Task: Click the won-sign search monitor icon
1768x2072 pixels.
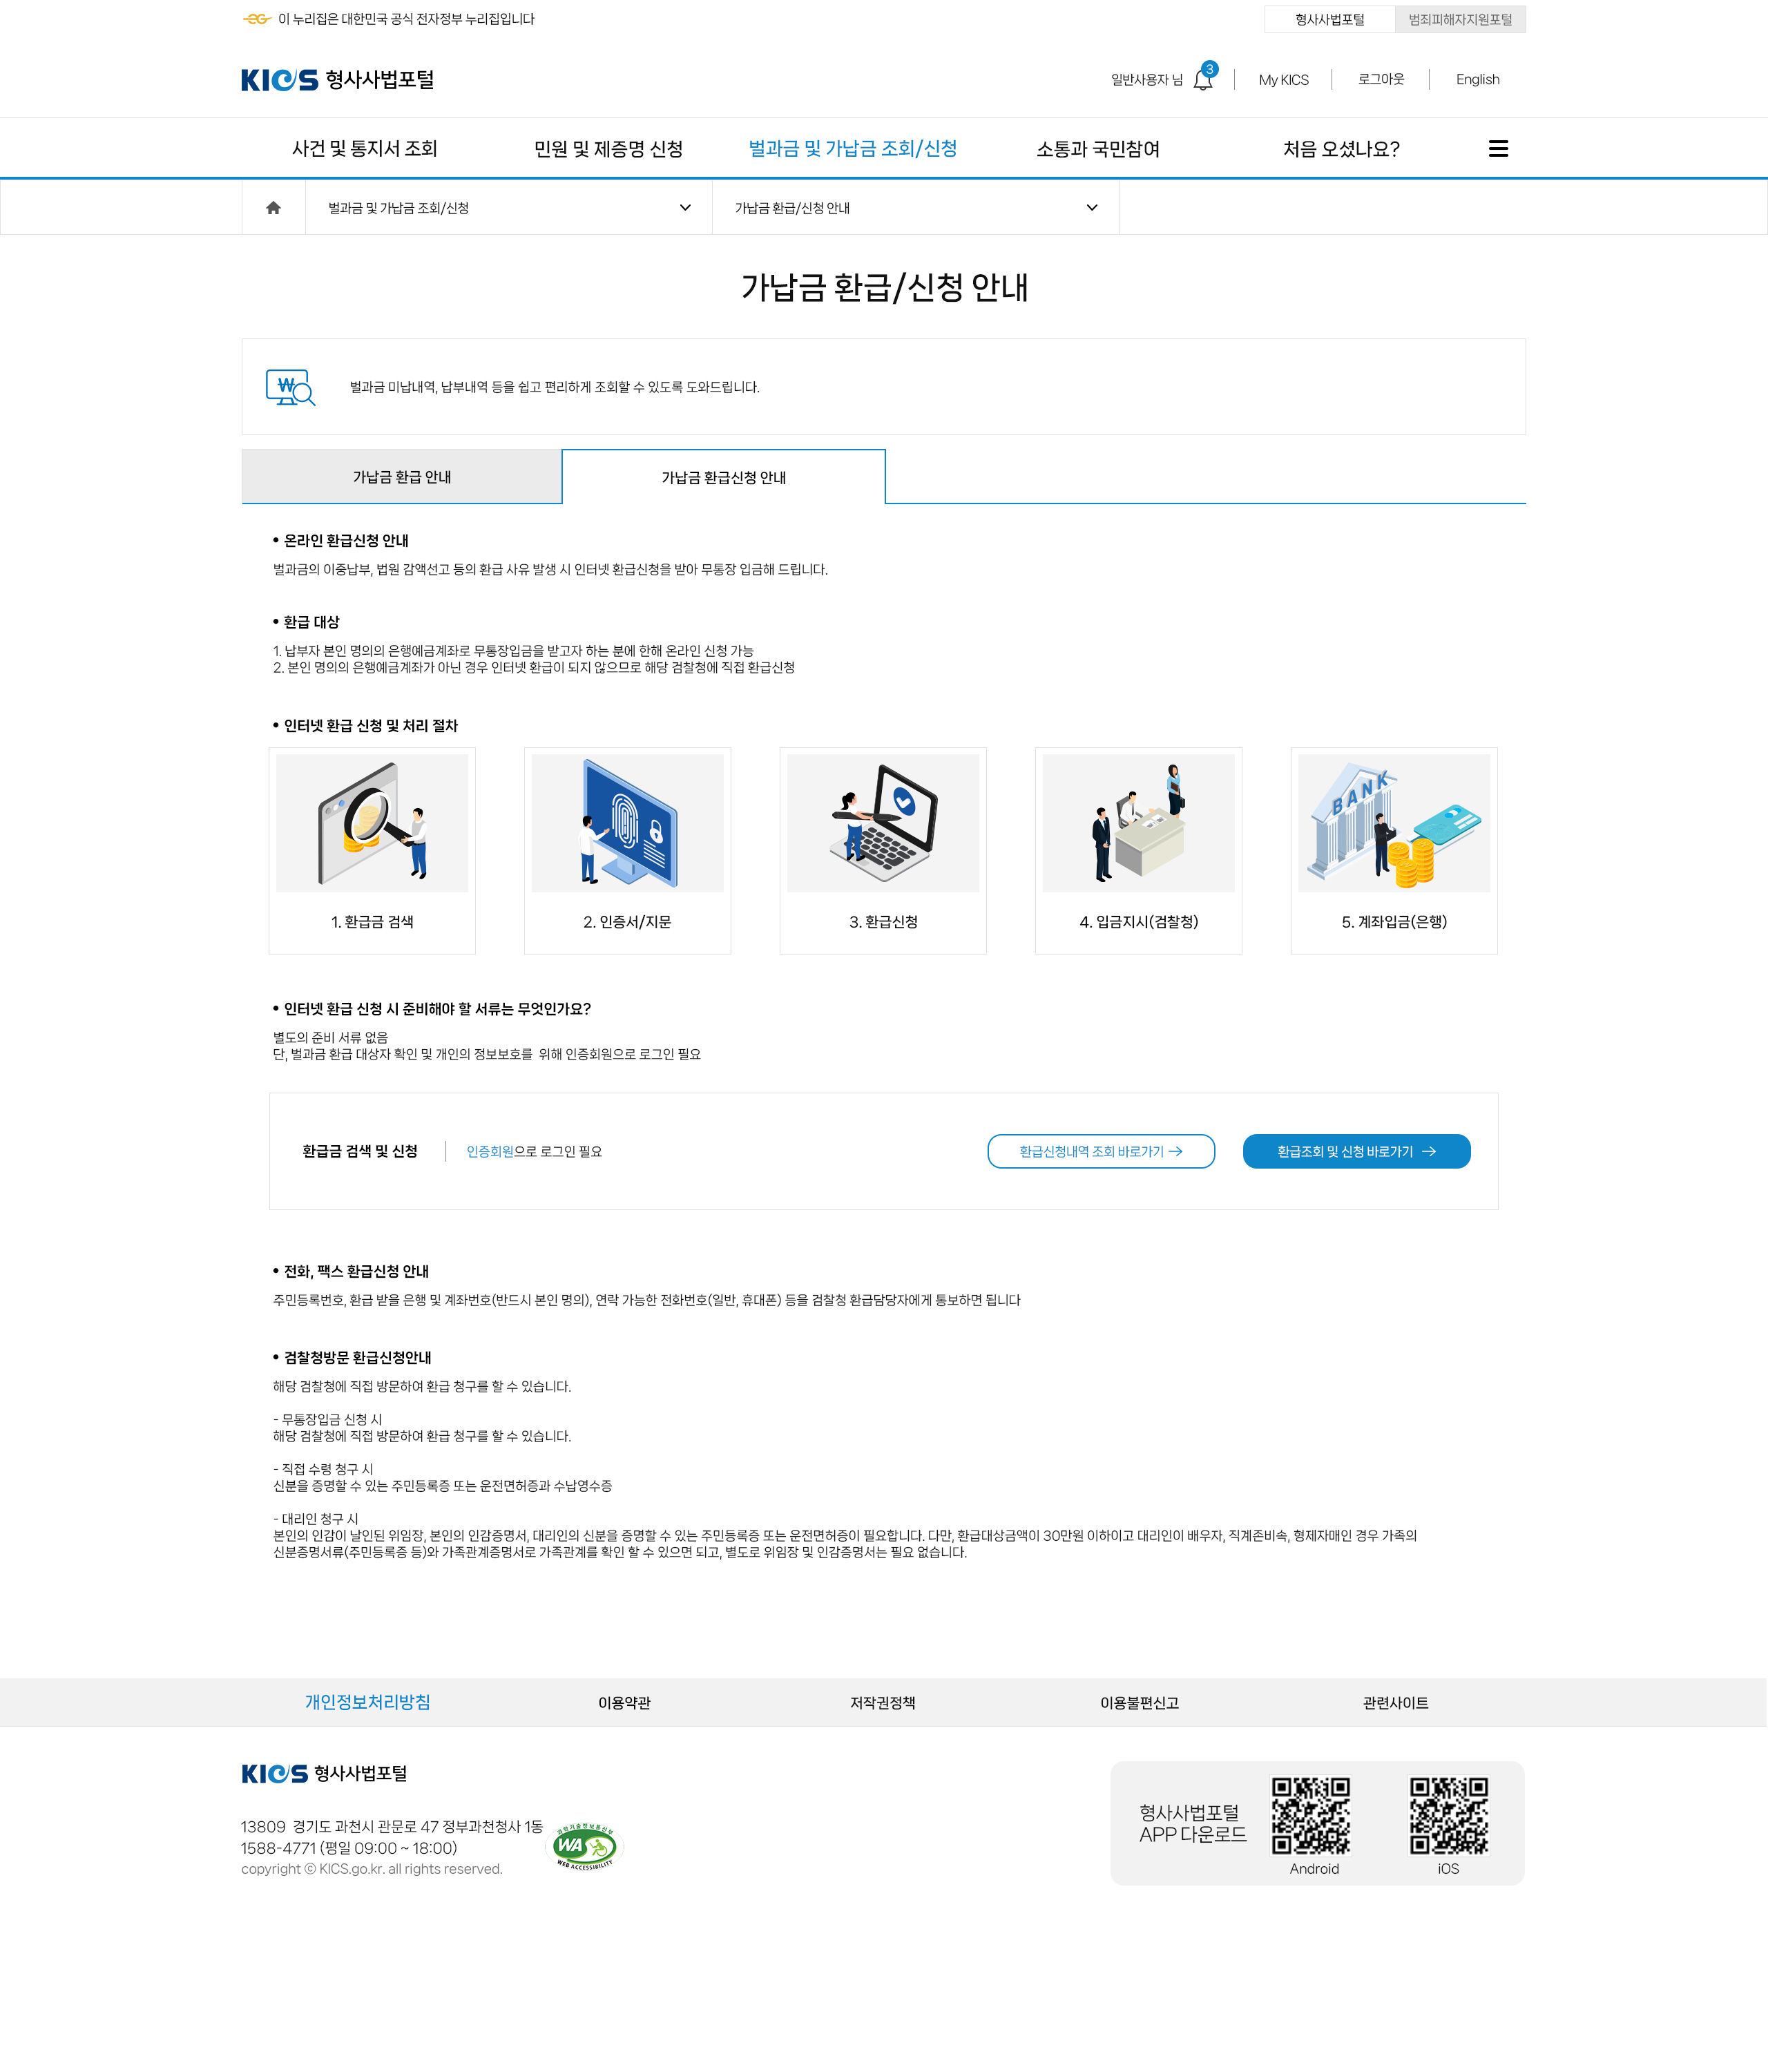Action: 290,387
